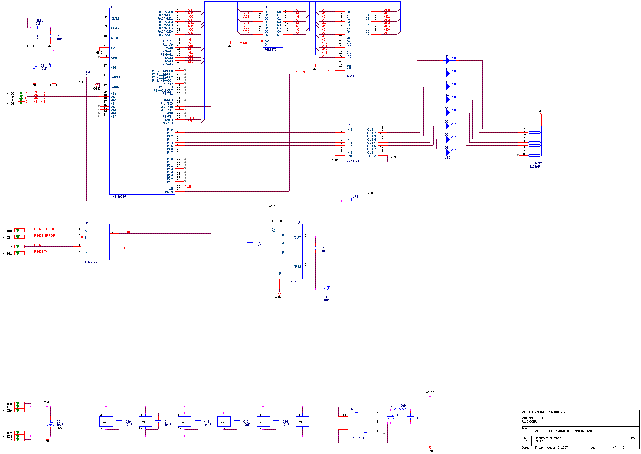Image resolution: width=641 pixels, height=454 pixels.
Task: Click the MULTIEPLEXER ANALOOG CPU INGANG title text
Action: (x=564, y=431)
